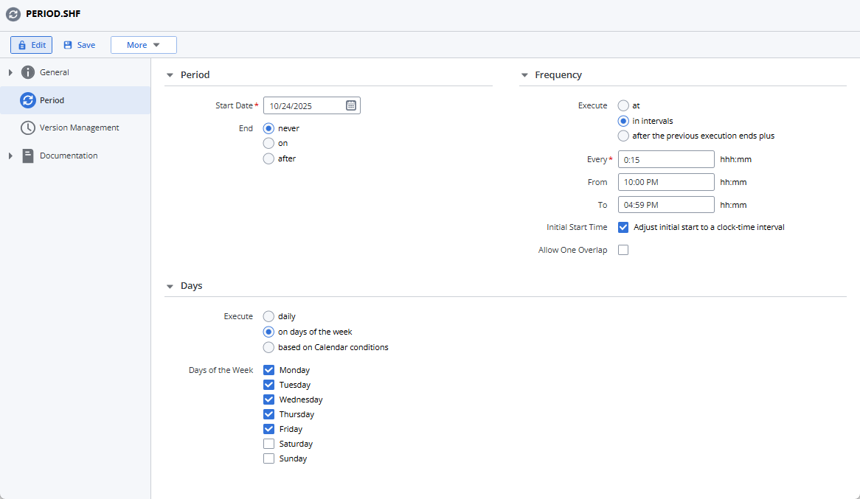Click the Period refresh icon in sidebar

click(27, 100)
